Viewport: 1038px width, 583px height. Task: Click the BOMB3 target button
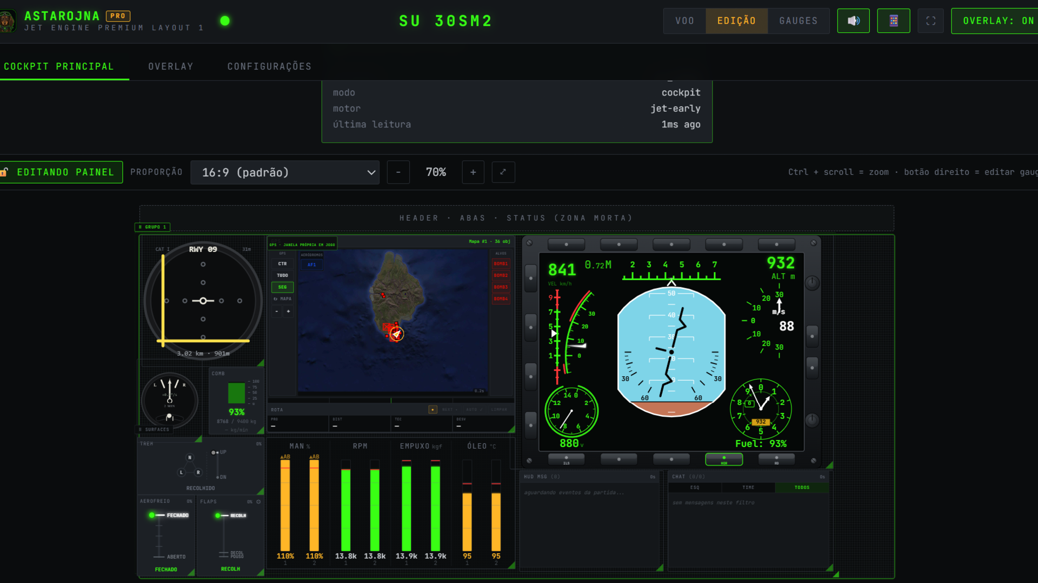pyautogui.click(x=501, y=287)
